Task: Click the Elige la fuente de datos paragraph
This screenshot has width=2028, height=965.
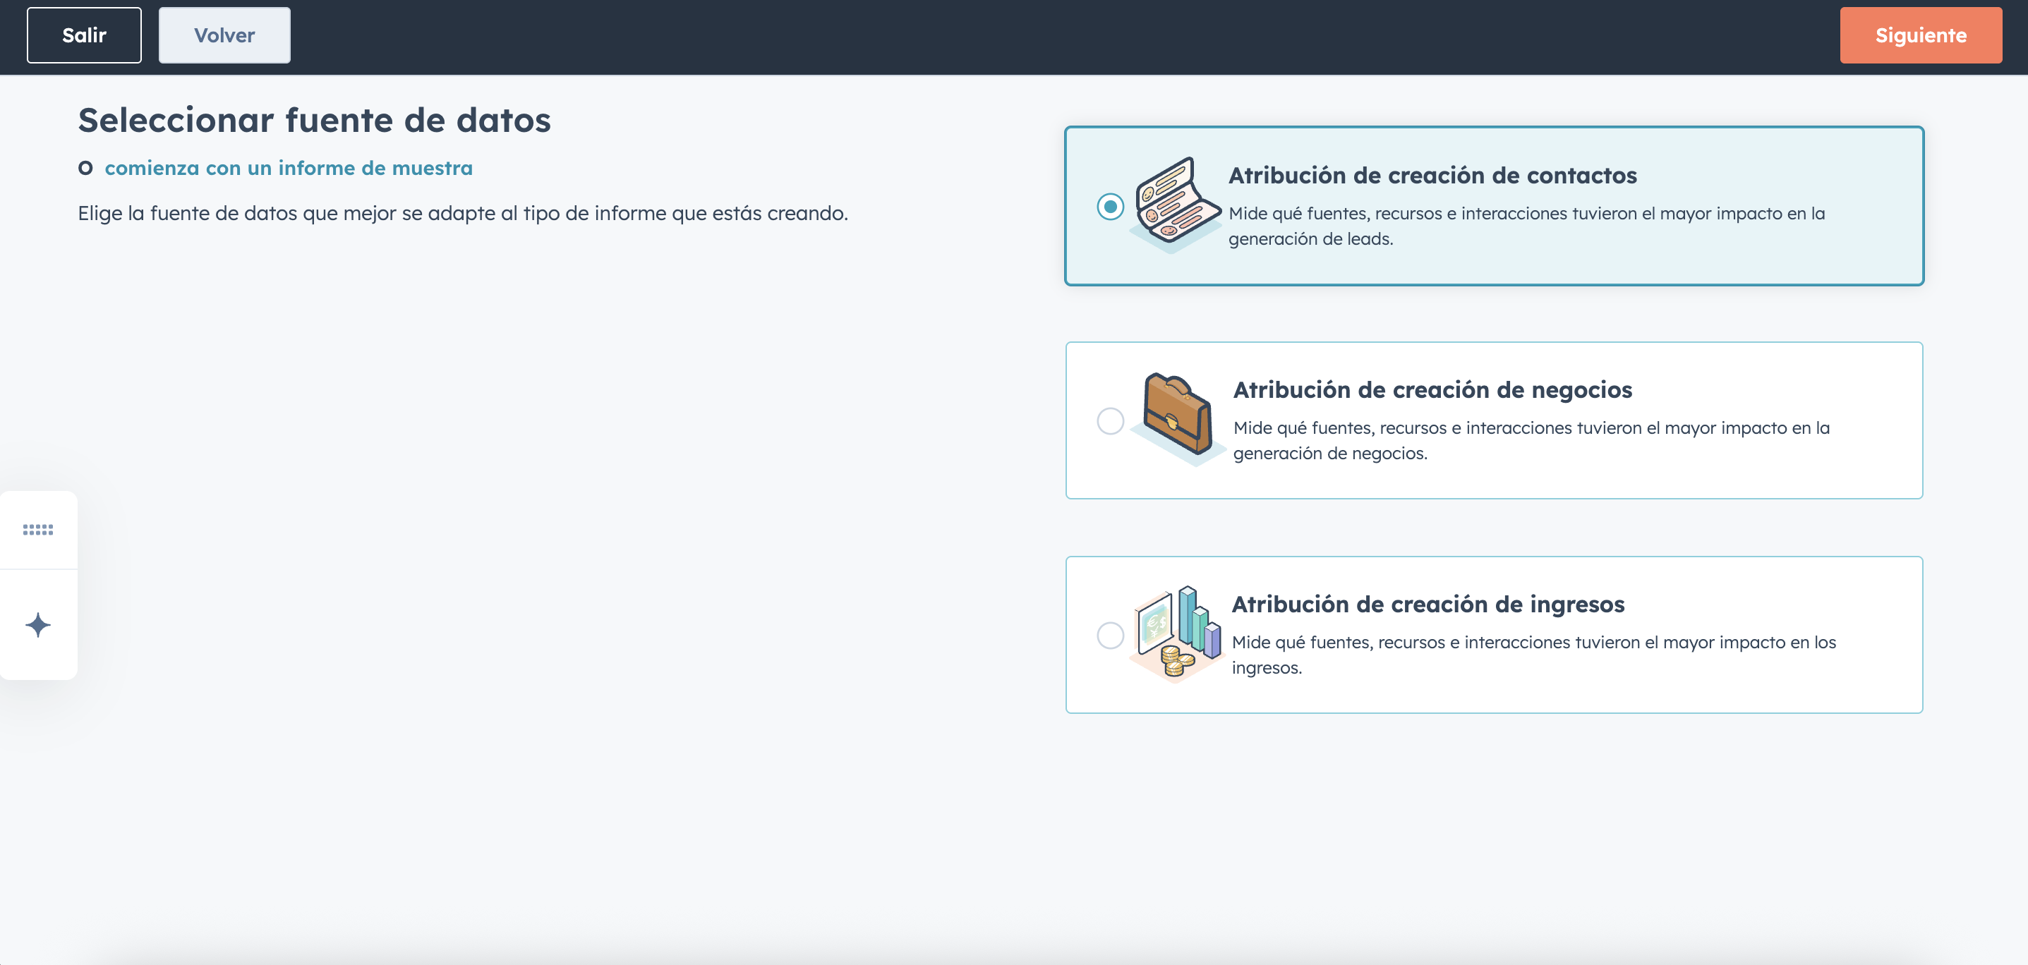Action: point(462,213)
